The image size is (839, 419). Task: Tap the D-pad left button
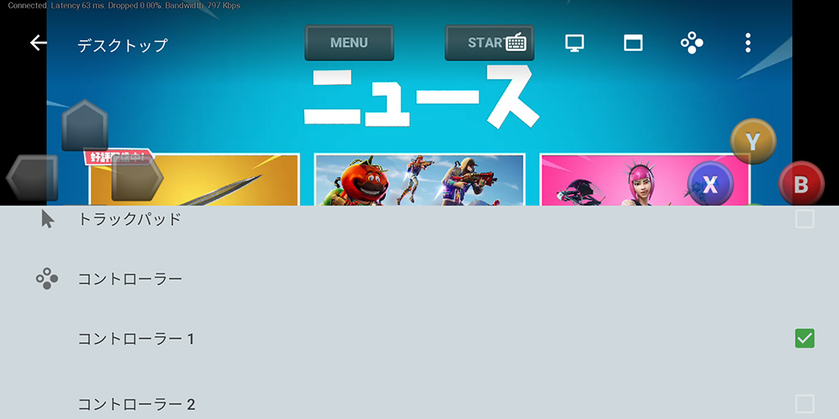(x=32, y=178)
